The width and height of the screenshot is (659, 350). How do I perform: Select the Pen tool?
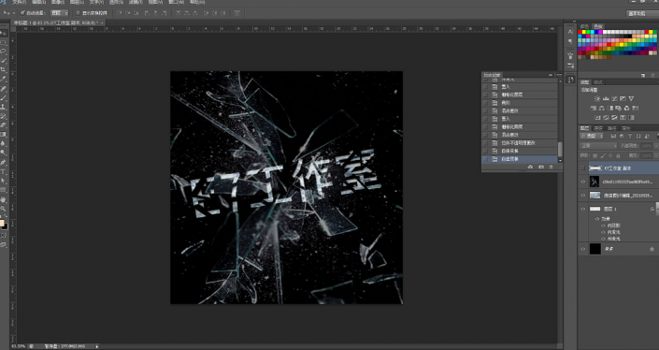pyautogui.click(x=4, y=163)
